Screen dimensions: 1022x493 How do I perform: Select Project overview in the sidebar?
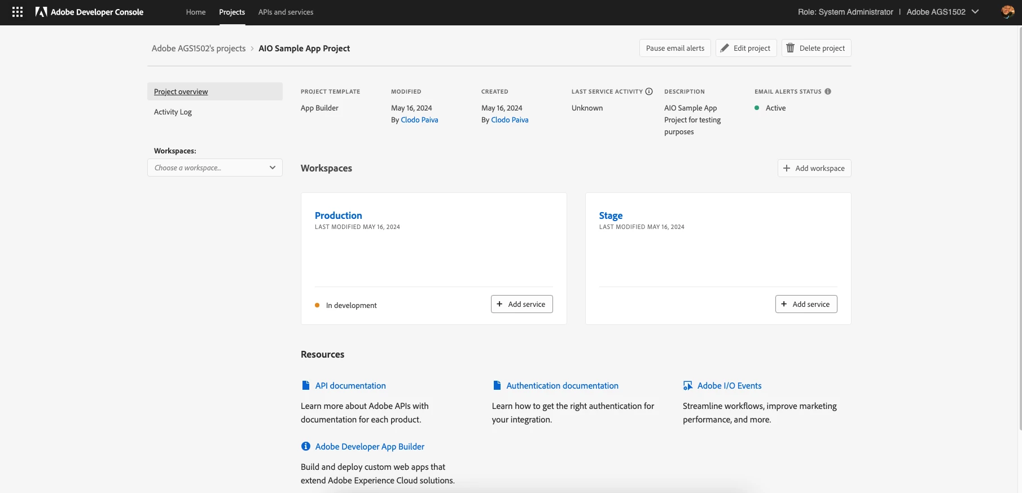point(215,91)
